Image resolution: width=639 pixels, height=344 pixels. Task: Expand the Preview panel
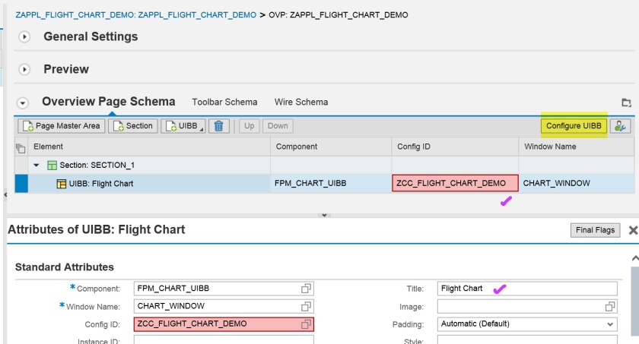tap(24, 70)
